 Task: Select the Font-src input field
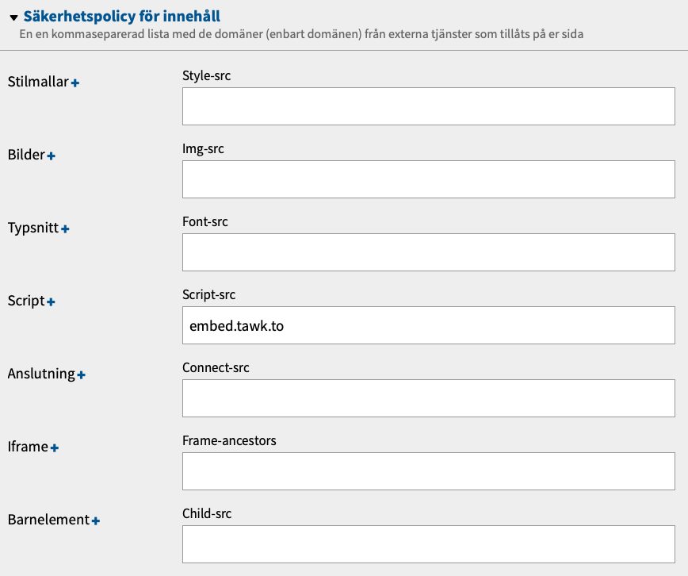pyautogui.click(x=428, y=252)
